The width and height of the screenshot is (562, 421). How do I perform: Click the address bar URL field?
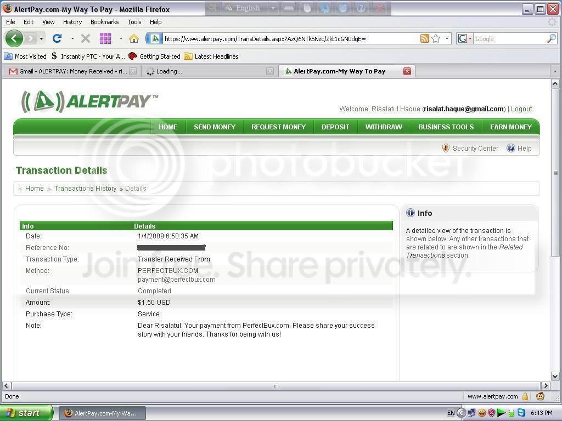pyautogui.click(x=290, y=39)
